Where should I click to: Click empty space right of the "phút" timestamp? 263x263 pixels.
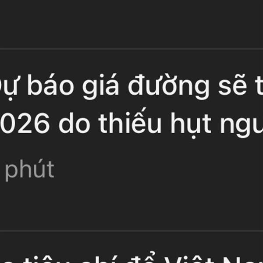(159, 170)
